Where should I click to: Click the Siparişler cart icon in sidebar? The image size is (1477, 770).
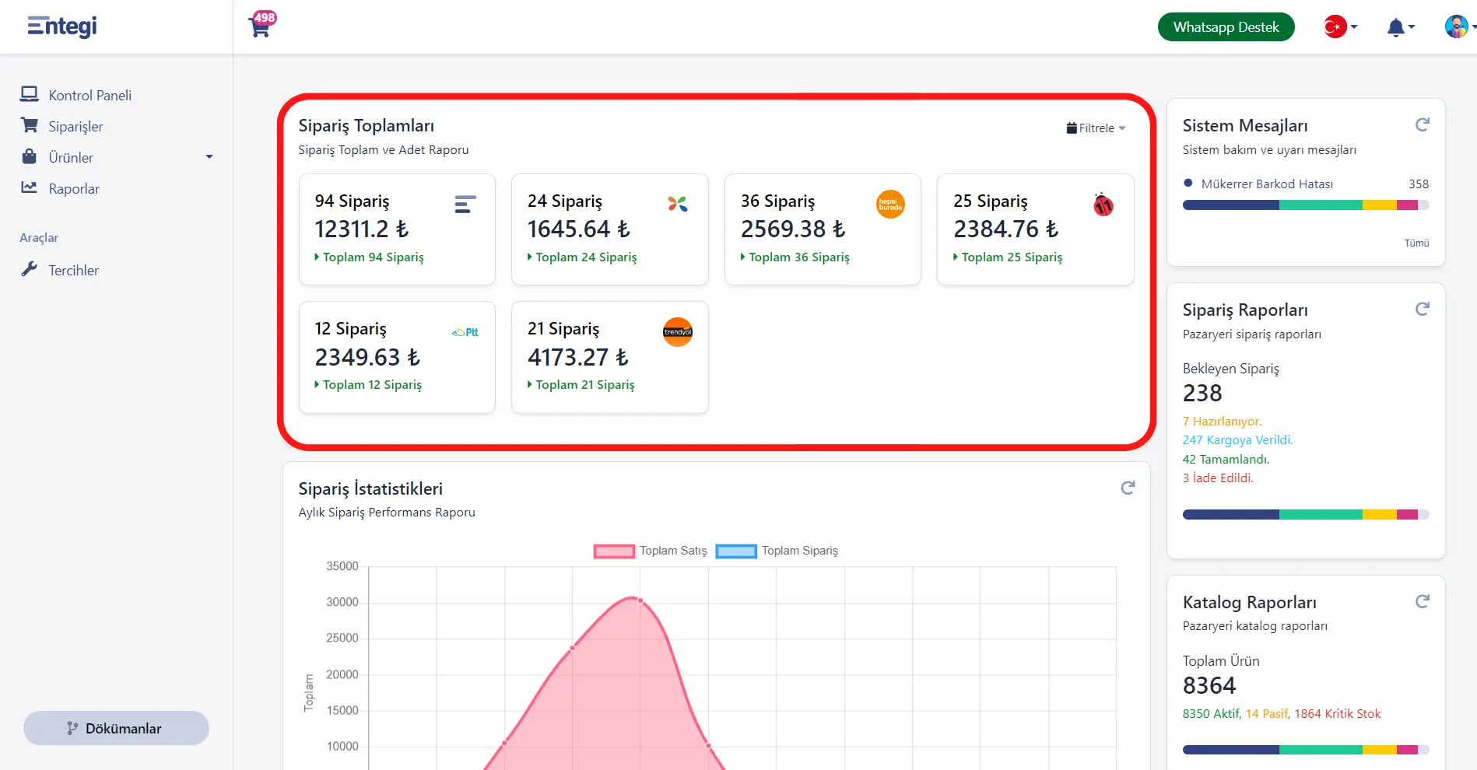point(29,125)
